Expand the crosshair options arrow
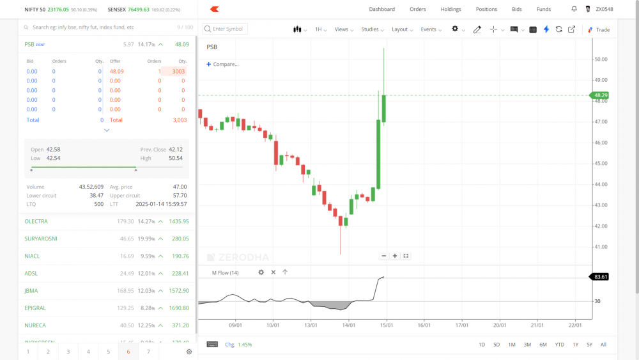639x360 pixels. pyautogui.click(x=502, y=30)
